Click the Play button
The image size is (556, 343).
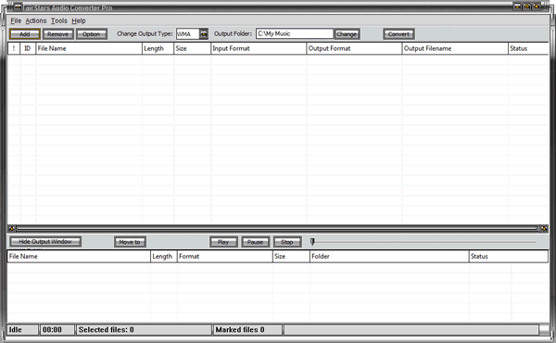(223, 242)
